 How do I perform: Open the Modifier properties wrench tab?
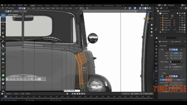pyautogui.click(x=156, y=71)
